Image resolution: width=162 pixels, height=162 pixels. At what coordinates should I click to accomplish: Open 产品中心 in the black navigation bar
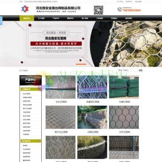point(56,18)
